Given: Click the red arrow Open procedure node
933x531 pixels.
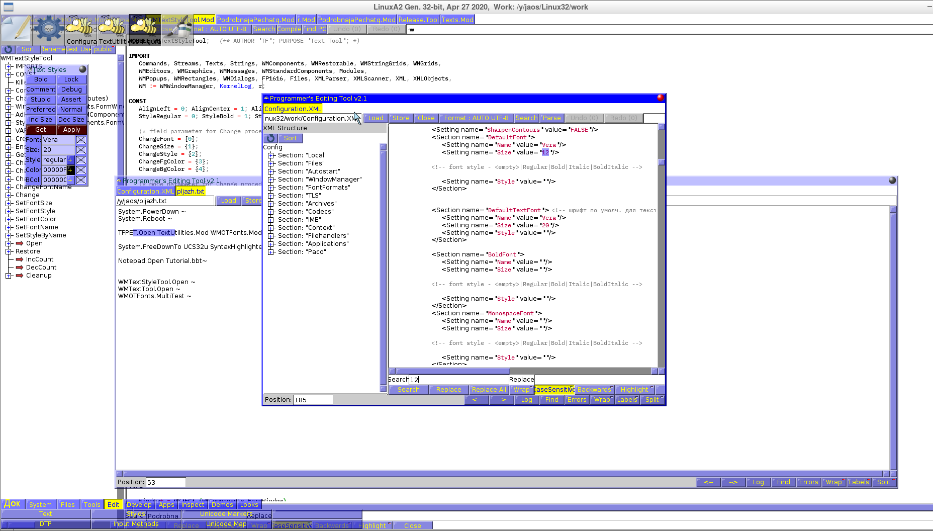Looking at the screenshot, I should (20, 243).
